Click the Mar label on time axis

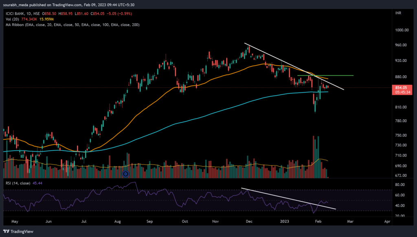coord(350,221)
